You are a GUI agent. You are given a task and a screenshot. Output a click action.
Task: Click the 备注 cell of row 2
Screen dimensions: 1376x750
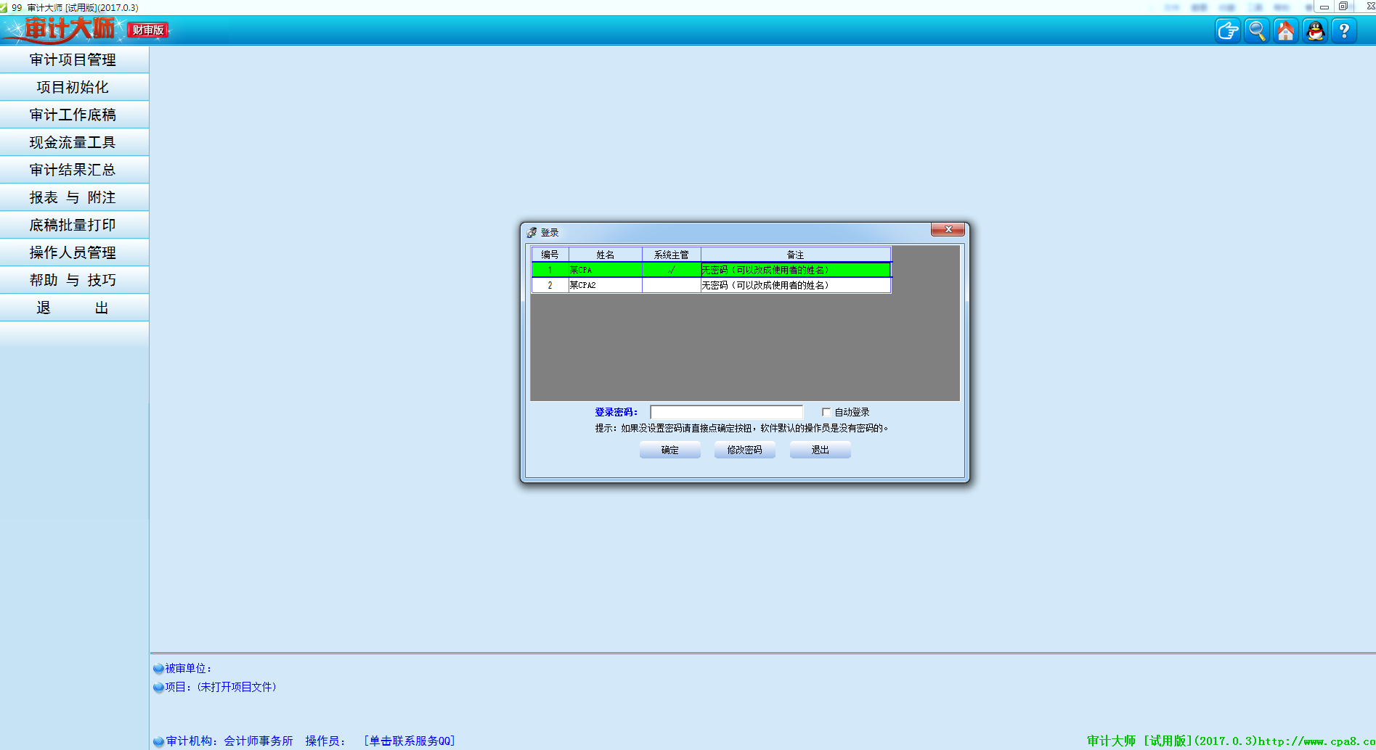point(795,285)
